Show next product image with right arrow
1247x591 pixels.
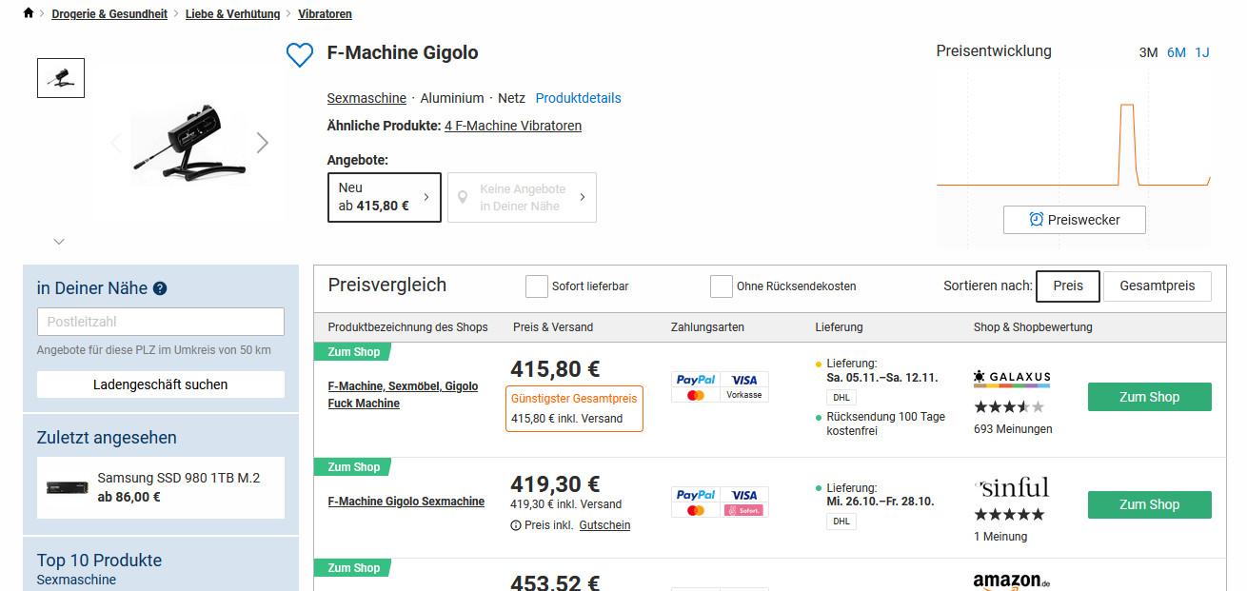[x=263, y=143]
